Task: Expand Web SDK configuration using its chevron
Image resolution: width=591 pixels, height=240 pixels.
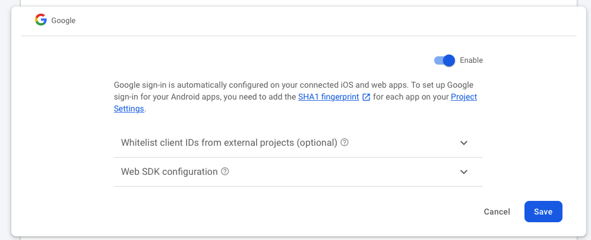Action: tap(464, 172)
